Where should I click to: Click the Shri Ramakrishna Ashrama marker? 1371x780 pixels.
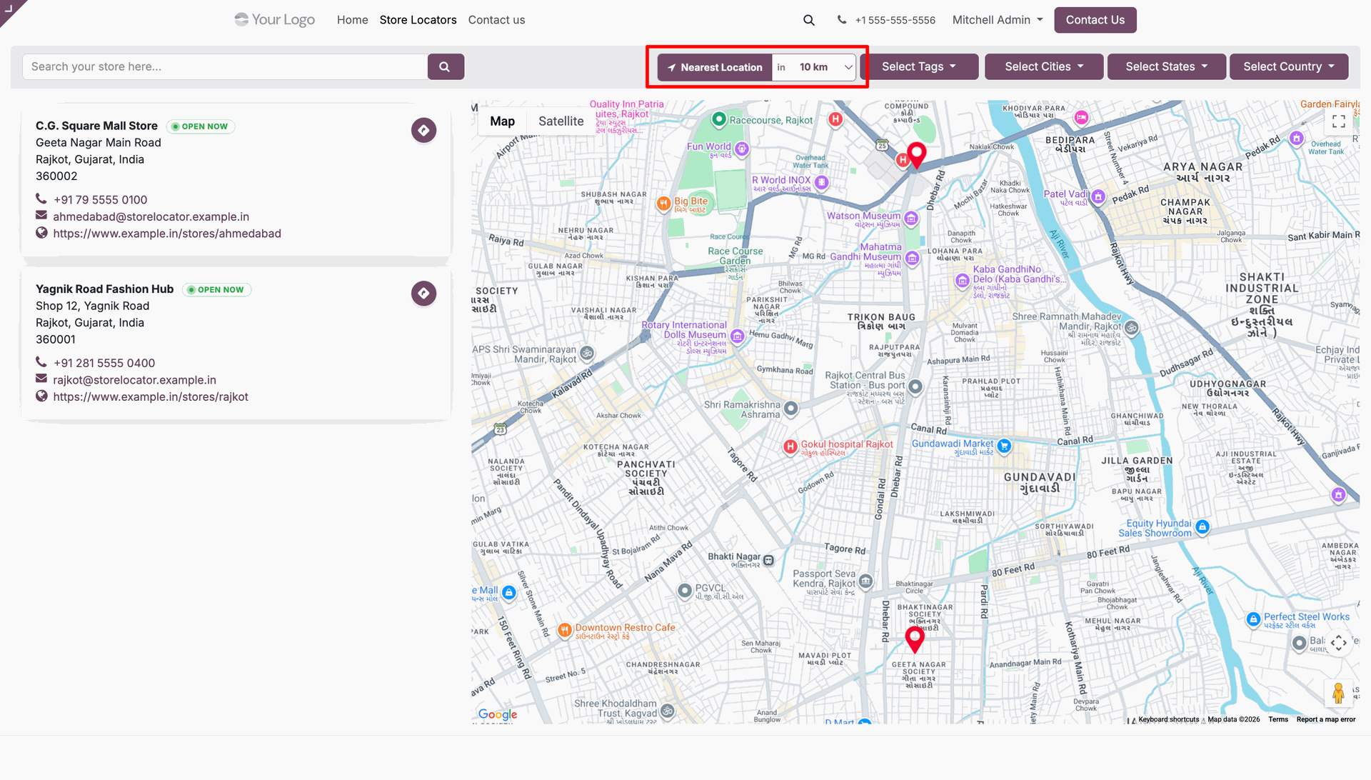790,409
